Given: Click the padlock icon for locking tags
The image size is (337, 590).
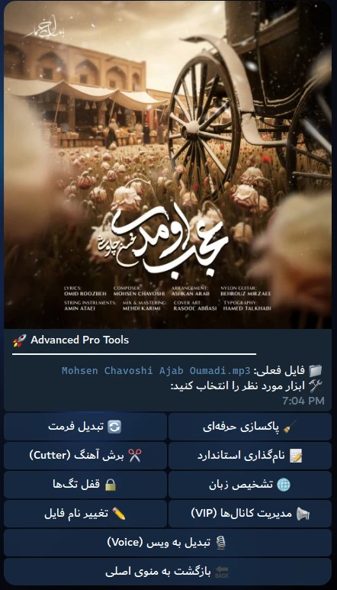Looking at the screenshot, I should point(111,484).
